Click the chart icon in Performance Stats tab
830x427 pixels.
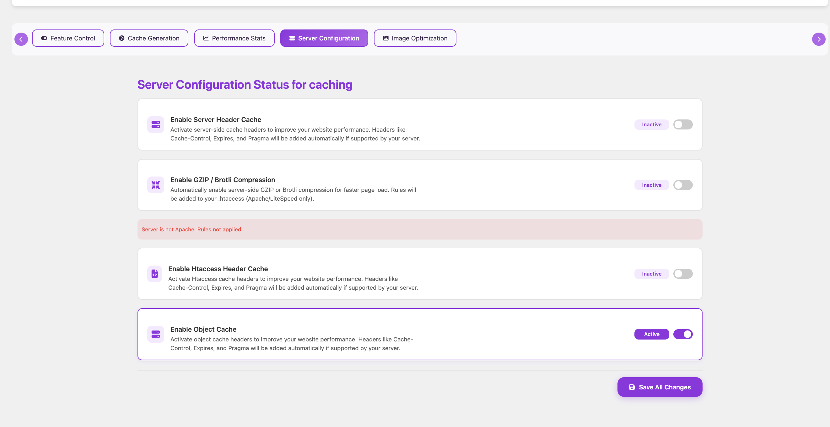point(206,38)
